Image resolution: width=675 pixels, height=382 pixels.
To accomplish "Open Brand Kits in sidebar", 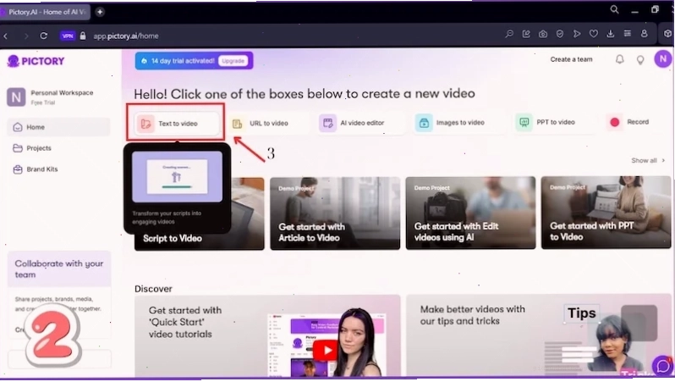I will pyautogui.click(x=36, y=169).
